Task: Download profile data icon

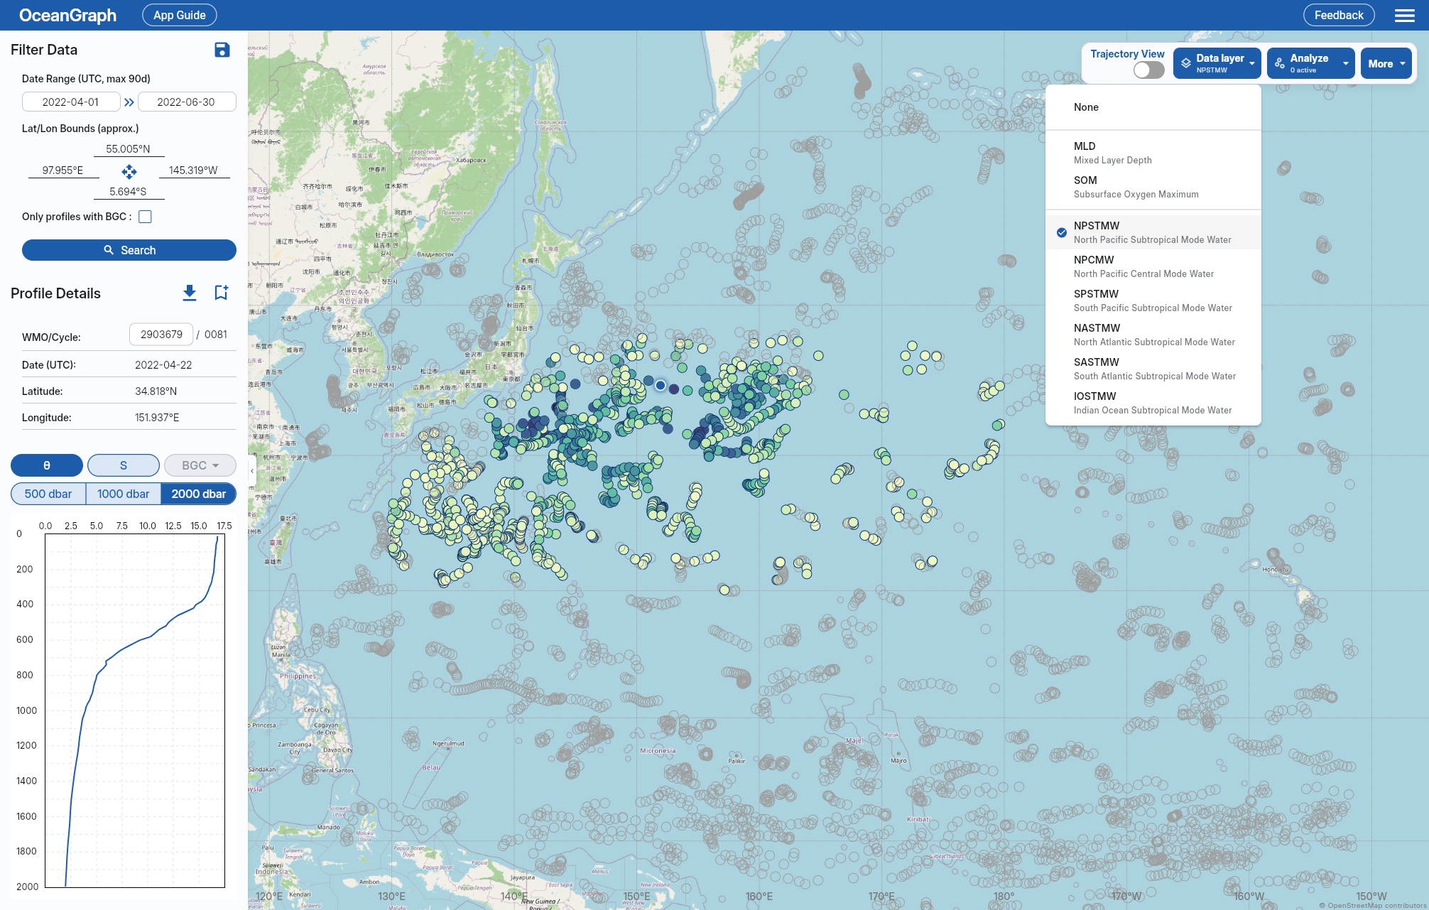Action: pyautogui.click(x=190, y=293)
